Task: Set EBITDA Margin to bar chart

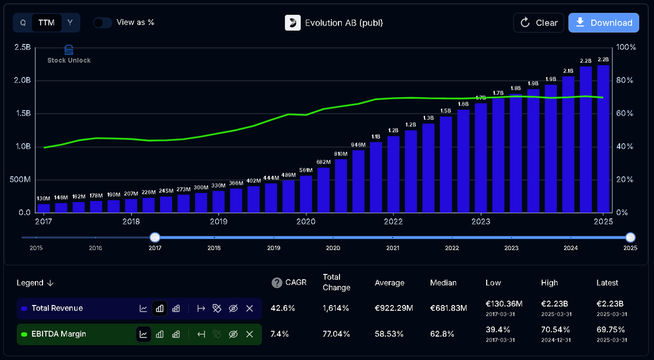Action: pos(160,334)
